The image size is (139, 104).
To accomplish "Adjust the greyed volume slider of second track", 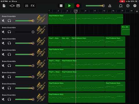I will point(25,32).
